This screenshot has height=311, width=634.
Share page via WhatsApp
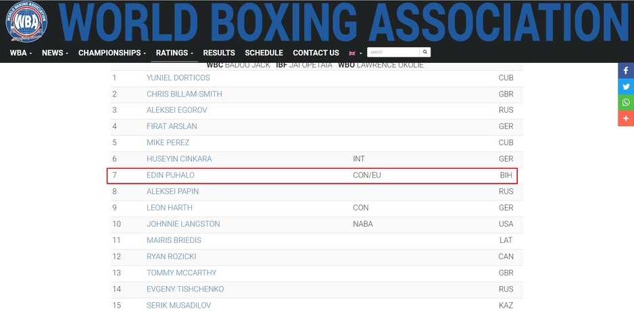click(626, 103)
